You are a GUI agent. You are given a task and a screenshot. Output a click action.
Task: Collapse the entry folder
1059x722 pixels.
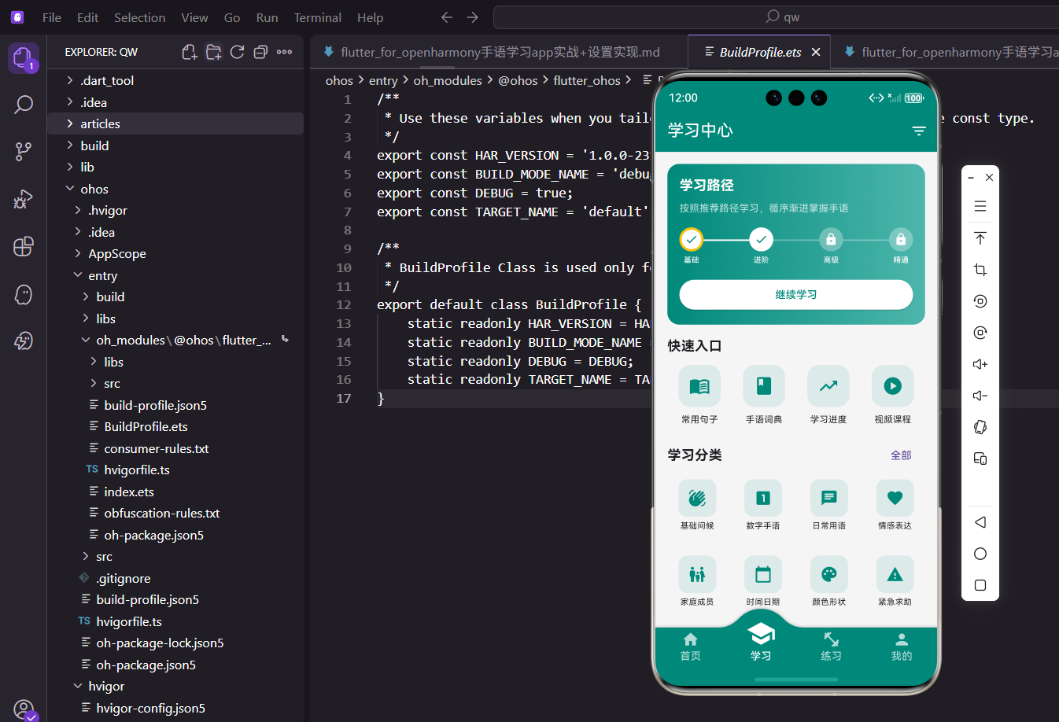click(175, 275)
